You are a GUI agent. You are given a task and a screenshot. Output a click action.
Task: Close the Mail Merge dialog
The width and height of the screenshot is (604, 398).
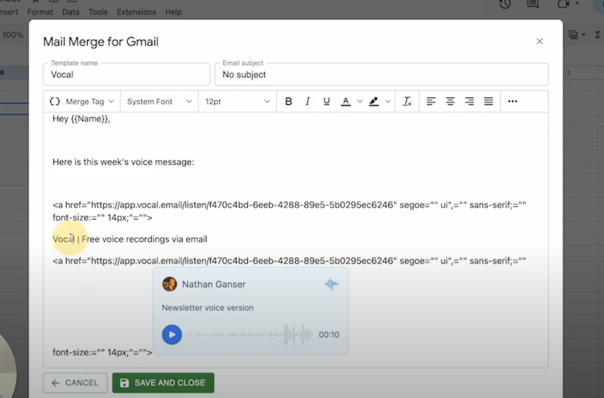coord(539,41)
